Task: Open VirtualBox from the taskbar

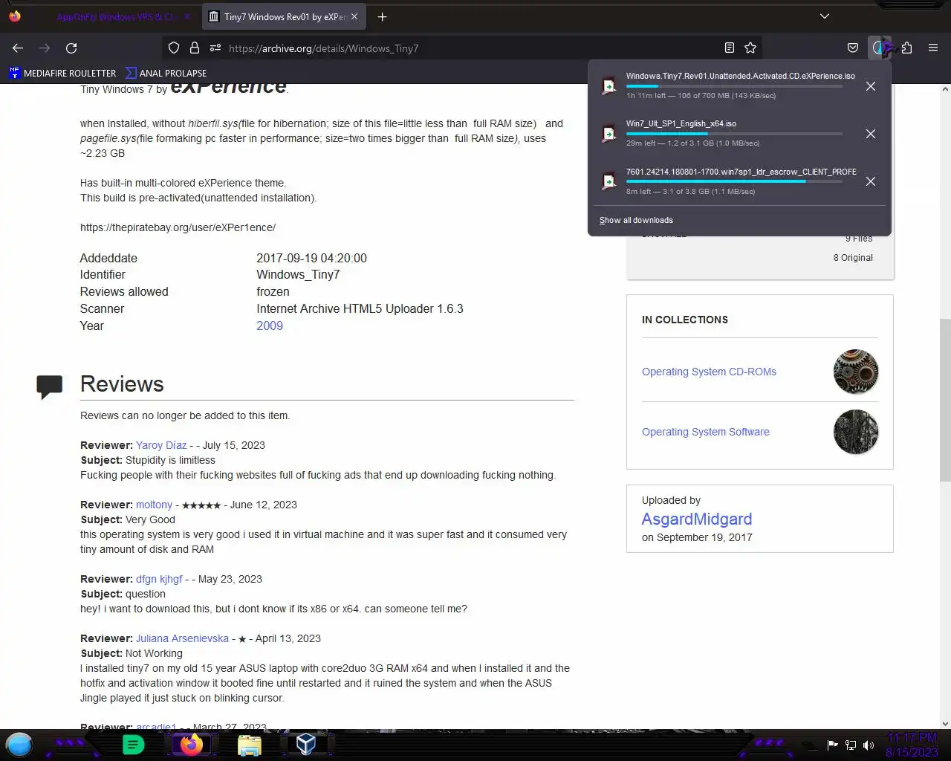Action: (x=306, y=744)
